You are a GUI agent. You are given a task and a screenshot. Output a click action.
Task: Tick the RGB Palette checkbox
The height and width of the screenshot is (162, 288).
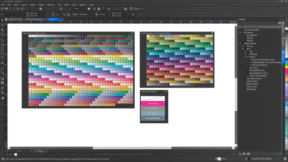coord(245,89)
